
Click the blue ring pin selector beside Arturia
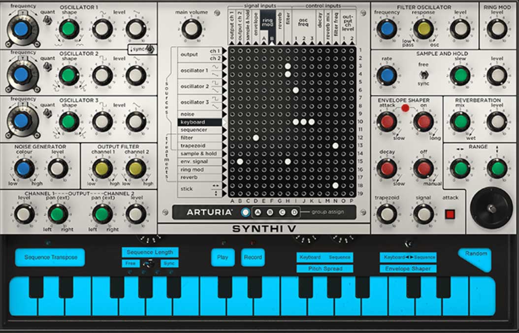pos(245,212)
